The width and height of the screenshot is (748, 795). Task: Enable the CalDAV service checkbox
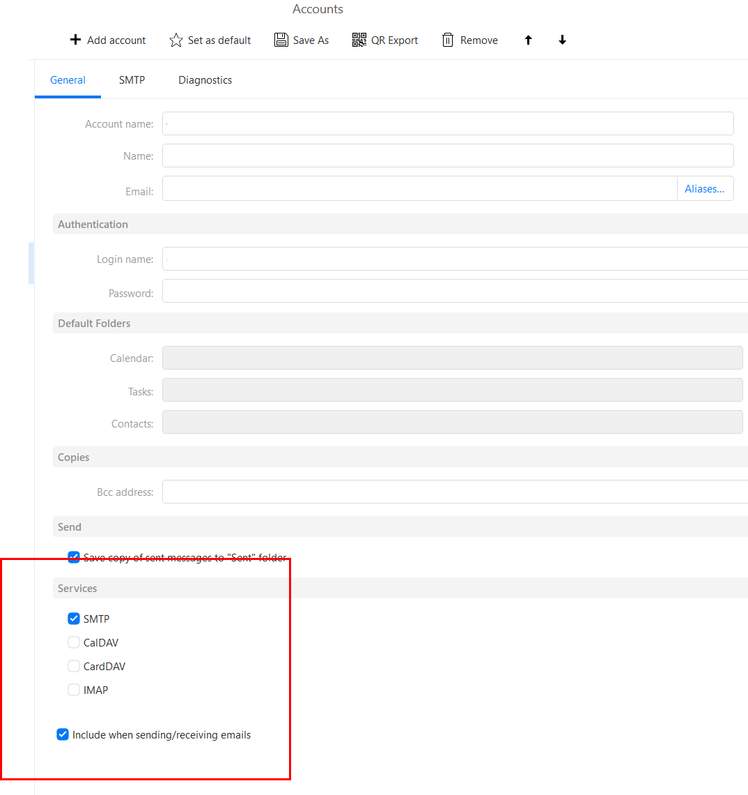coord(74,642)
